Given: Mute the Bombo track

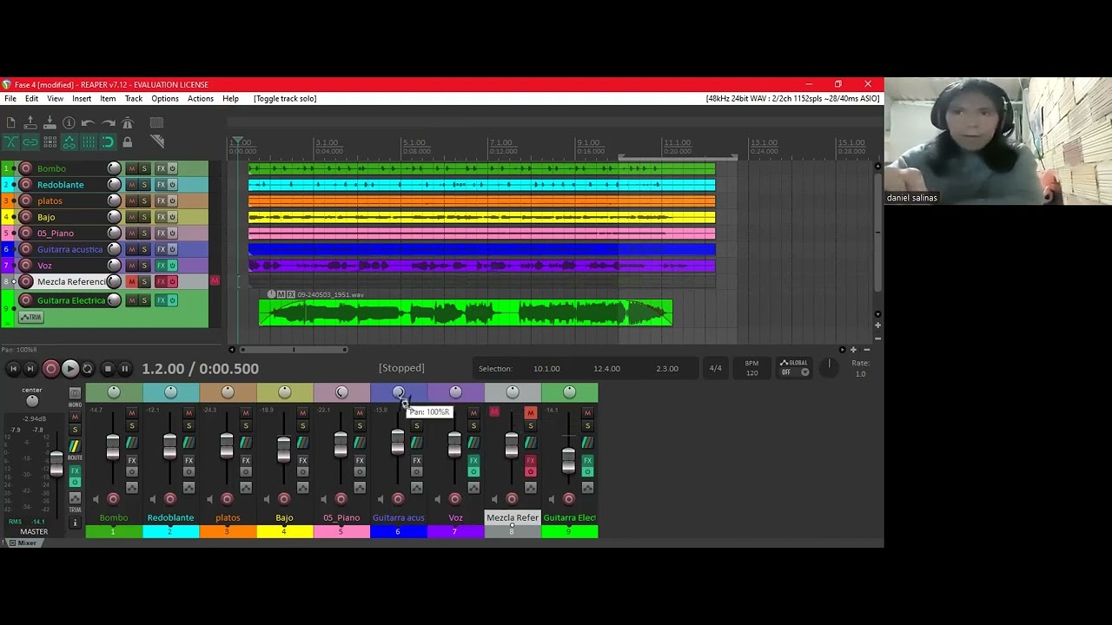Looking at the screenshot, I should (x=132, y=168).
